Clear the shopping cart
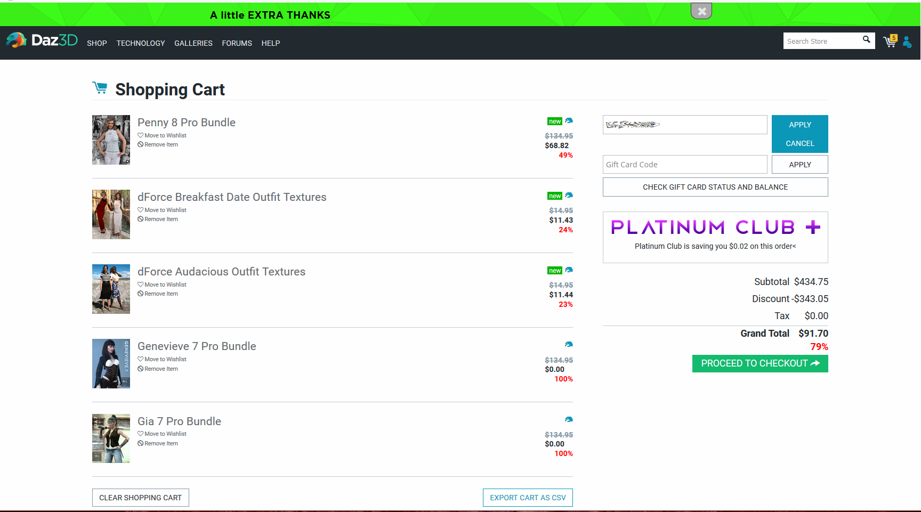Screen dimensions: 921x512 point(141,498)
